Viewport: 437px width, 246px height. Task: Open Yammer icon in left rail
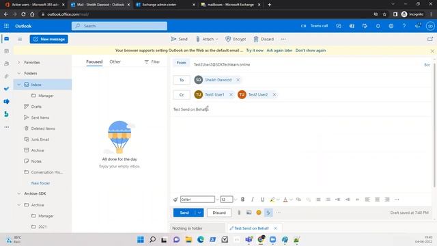[6, 102]
